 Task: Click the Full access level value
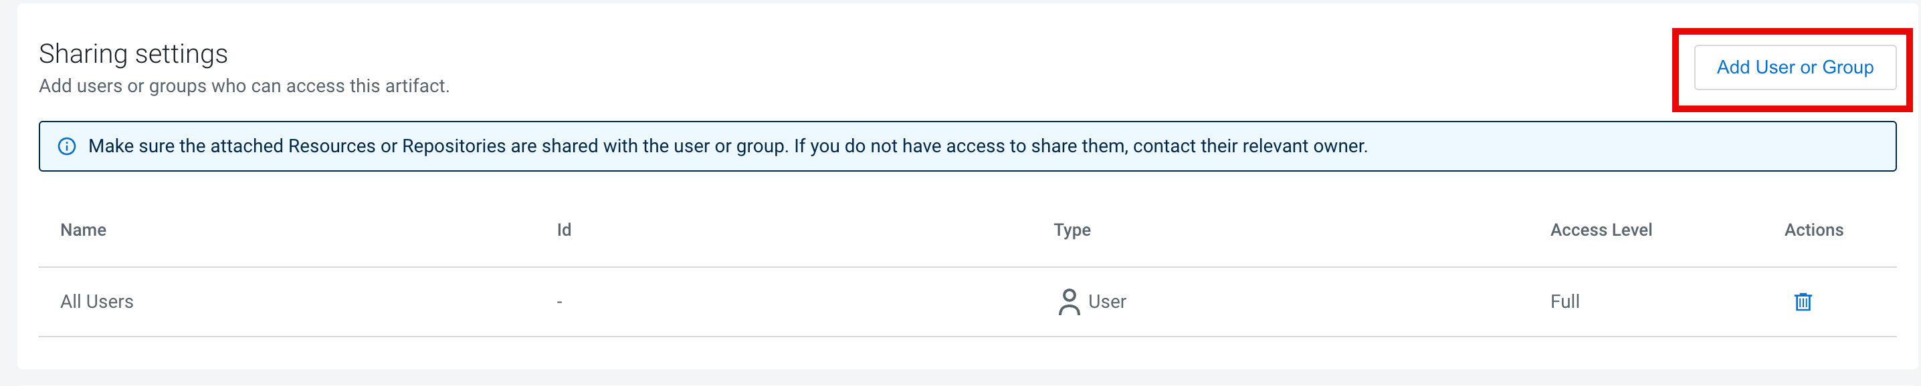coord(1564,302)
